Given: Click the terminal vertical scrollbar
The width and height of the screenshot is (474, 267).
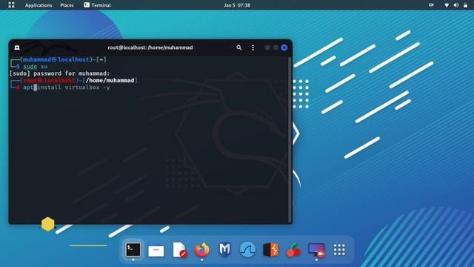Looking at the screenshot, I should tap(290, 139).
